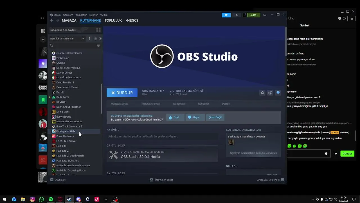Click the sort ascending arrow icon

pyautogui.click(x=89, y=38)
